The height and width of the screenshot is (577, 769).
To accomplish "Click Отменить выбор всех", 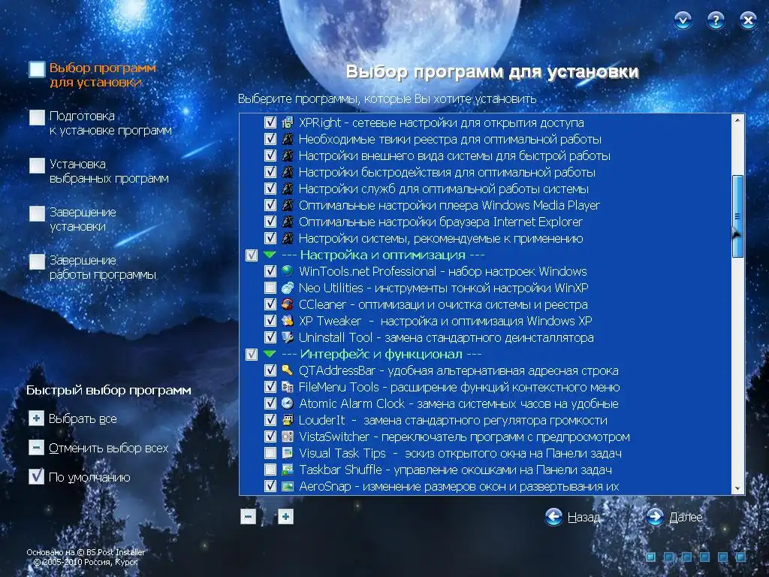I will (98, 448).
